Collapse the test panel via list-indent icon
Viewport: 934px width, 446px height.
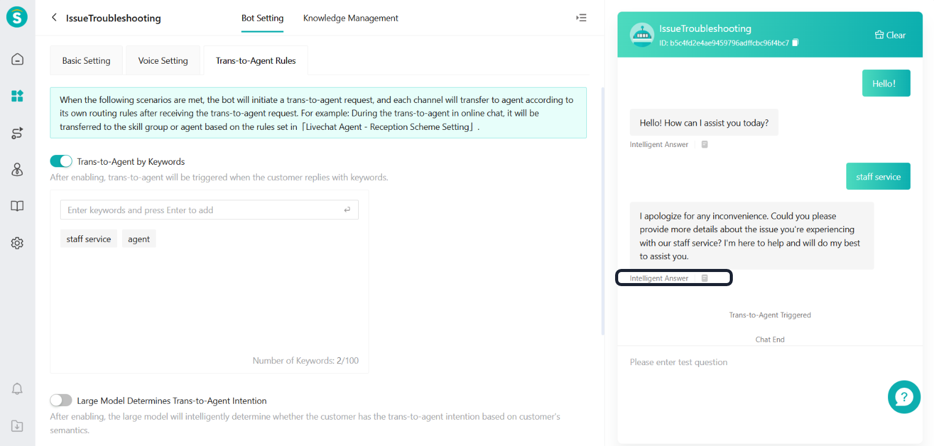click(x=581, y=18)
